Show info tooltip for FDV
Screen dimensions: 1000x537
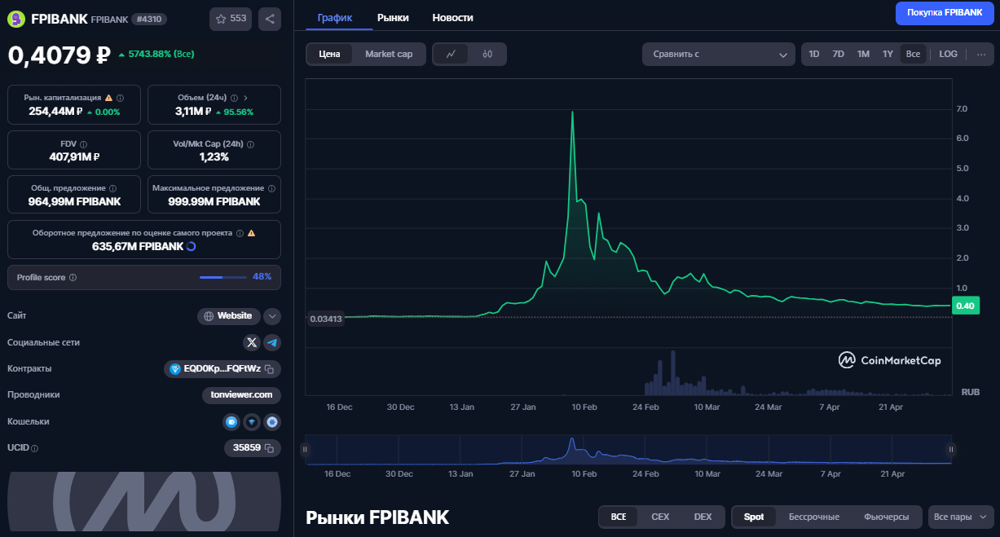pyautogui.click(x=83, y=144)
